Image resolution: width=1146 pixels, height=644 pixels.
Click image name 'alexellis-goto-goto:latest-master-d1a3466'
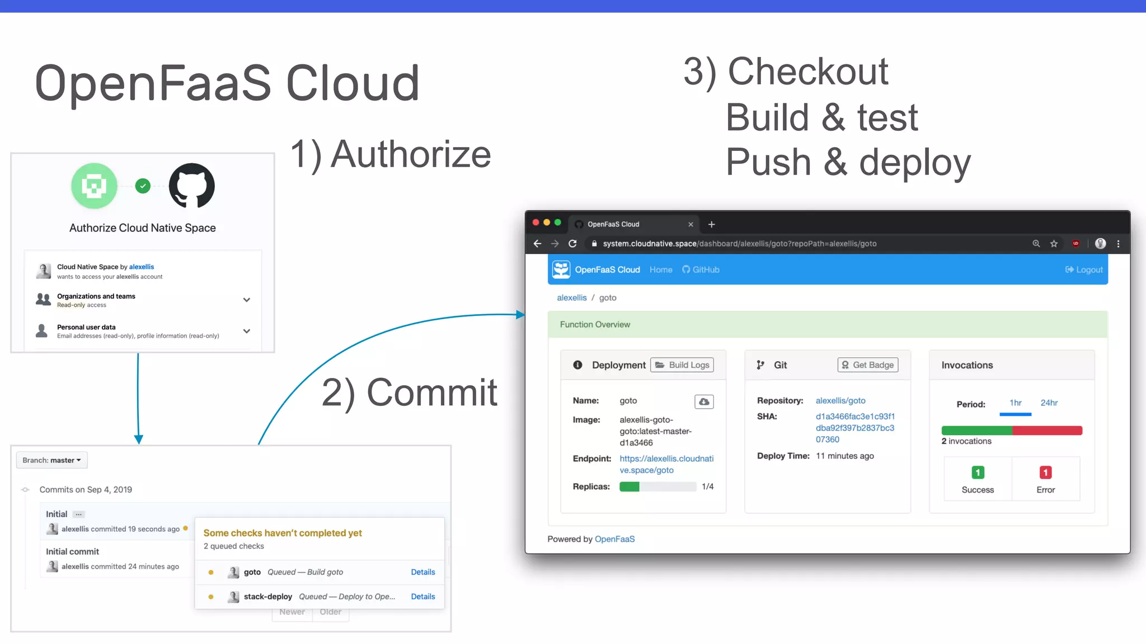[x=656, y=431]
